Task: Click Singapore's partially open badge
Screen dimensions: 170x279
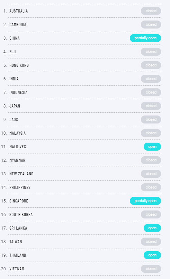Action: point(145,201)
